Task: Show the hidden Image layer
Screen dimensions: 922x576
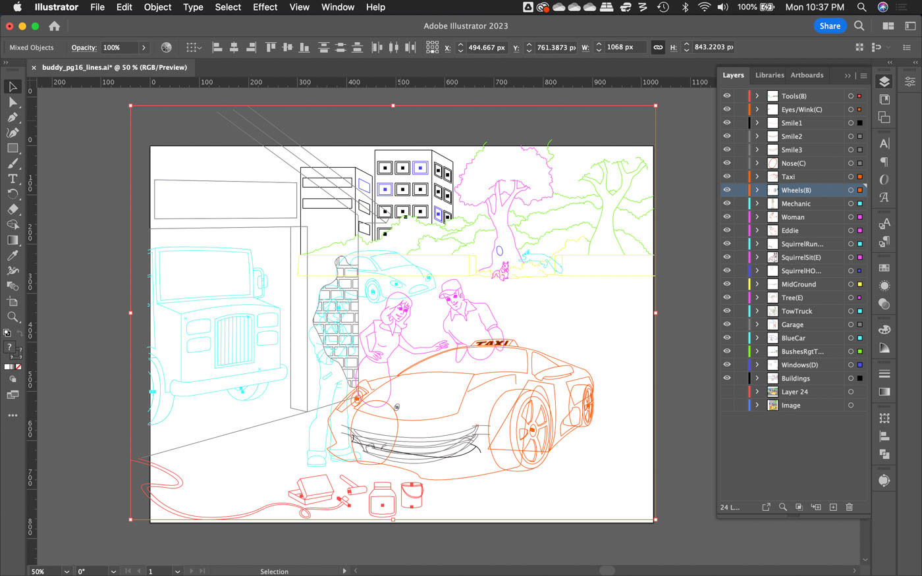Action: [x=727, y=405]
